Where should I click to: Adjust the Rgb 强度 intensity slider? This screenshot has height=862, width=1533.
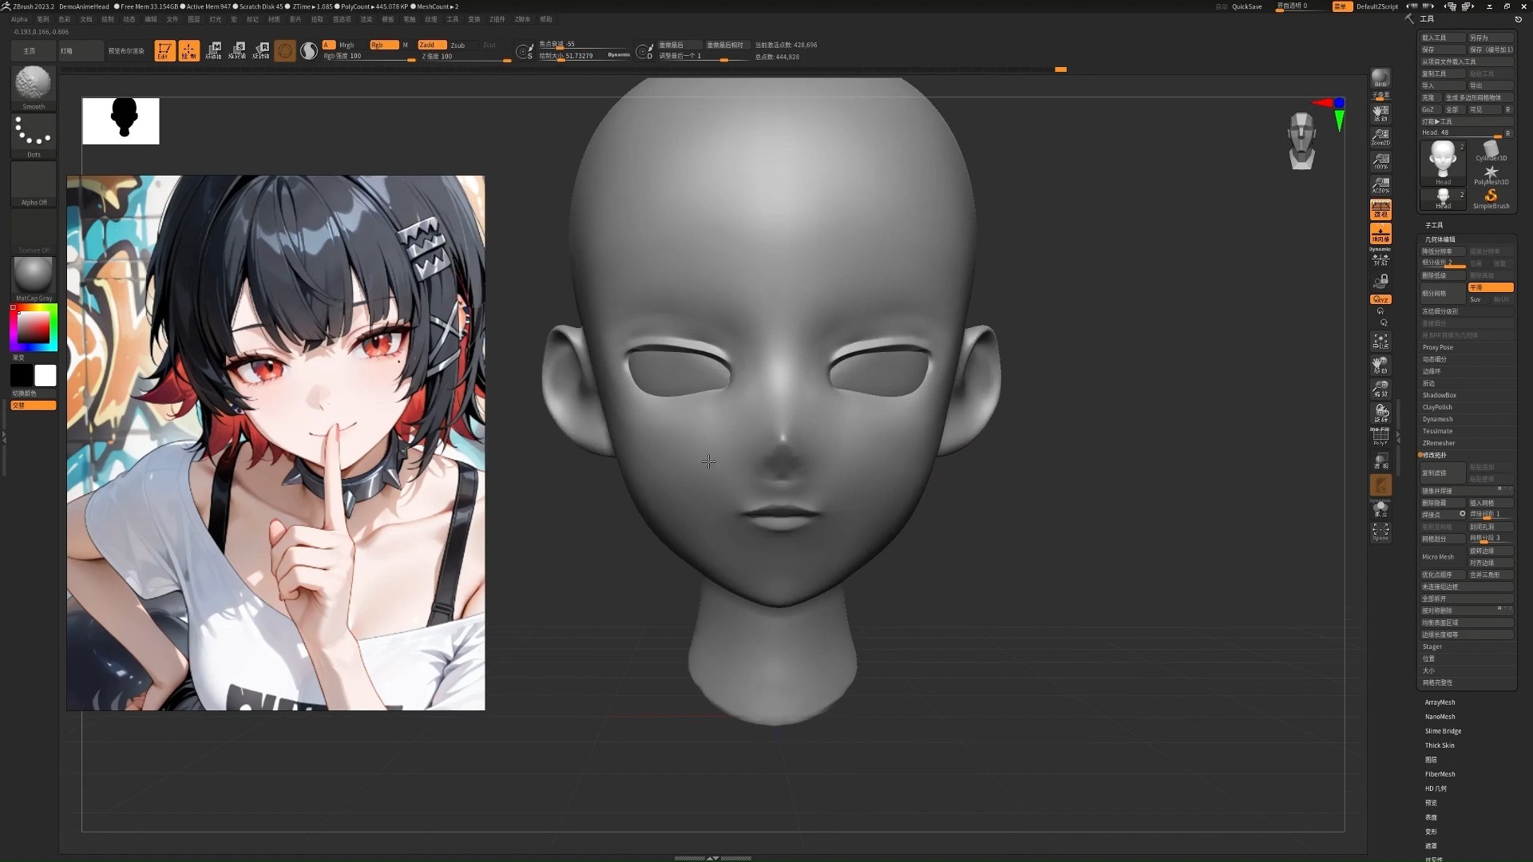point(369,57)
